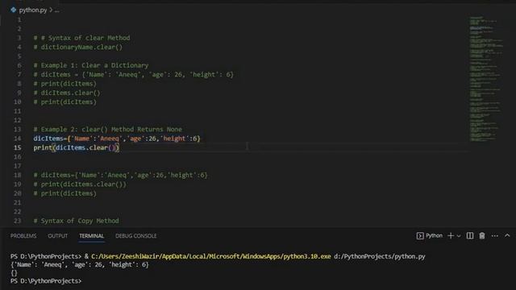Click d:/PythonProjects/python.py path in terminal
The width and height of the screenshot is (516, 290).
tap(380, 256)
